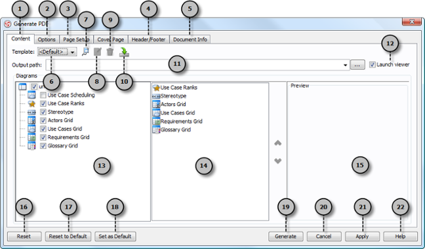The height and width of the screenshot is (249, 425).
Task: Click the green arrow import template icon
Action: point(124,52)
